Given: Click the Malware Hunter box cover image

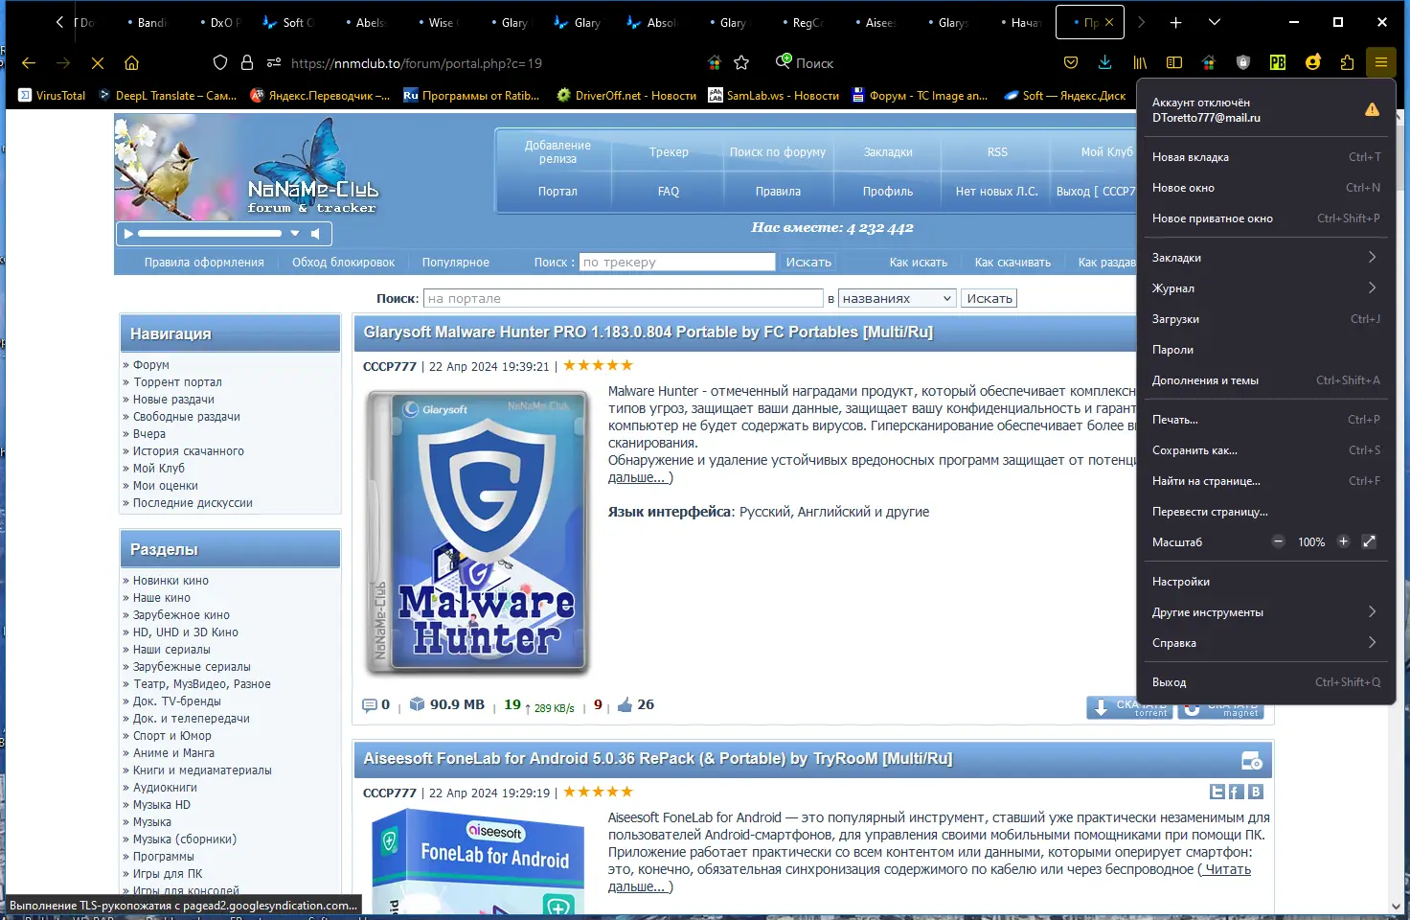Looking at the screenshot, I should 478,532.
